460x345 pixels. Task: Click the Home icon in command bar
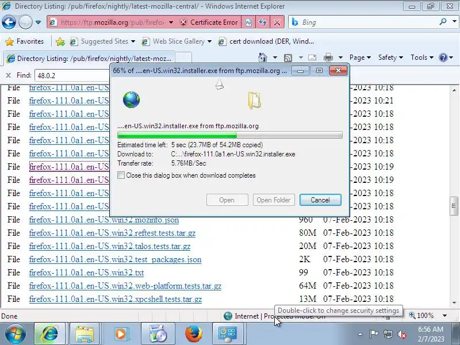[263, 57]
